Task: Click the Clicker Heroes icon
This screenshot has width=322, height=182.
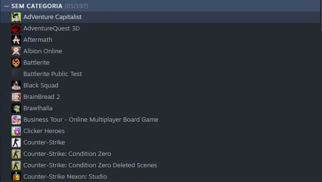Action: [x=16, y=131]
